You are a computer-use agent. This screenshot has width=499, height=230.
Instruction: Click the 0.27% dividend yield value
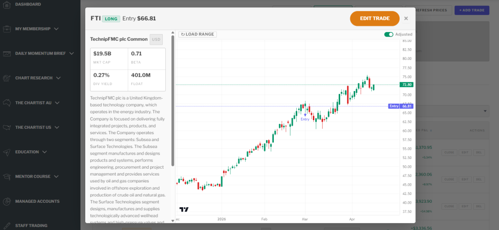pos(101,75)
